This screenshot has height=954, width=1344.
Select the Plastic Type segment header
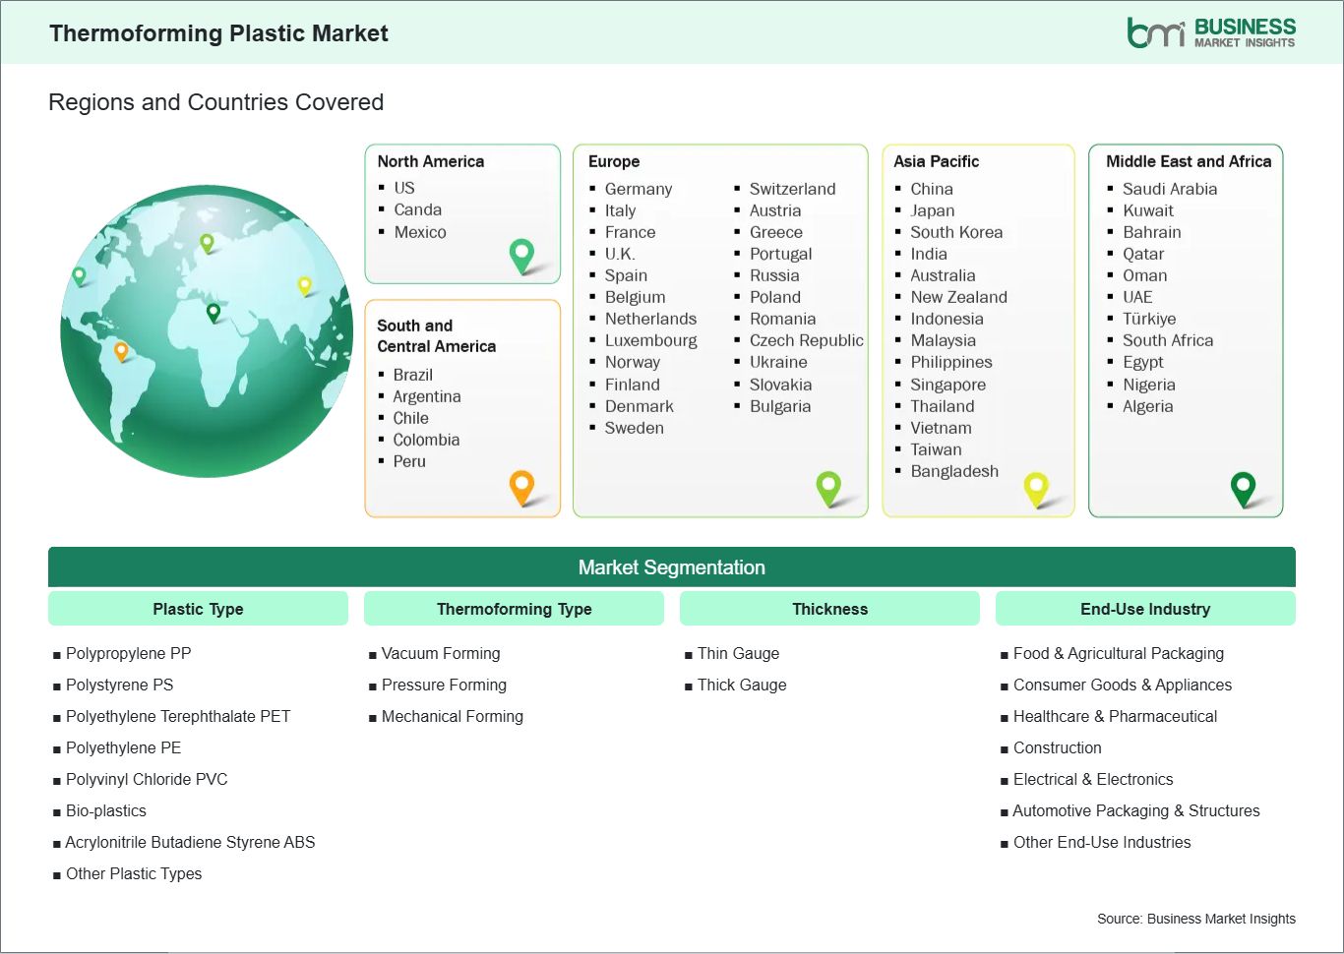click(x=198, y=609)
